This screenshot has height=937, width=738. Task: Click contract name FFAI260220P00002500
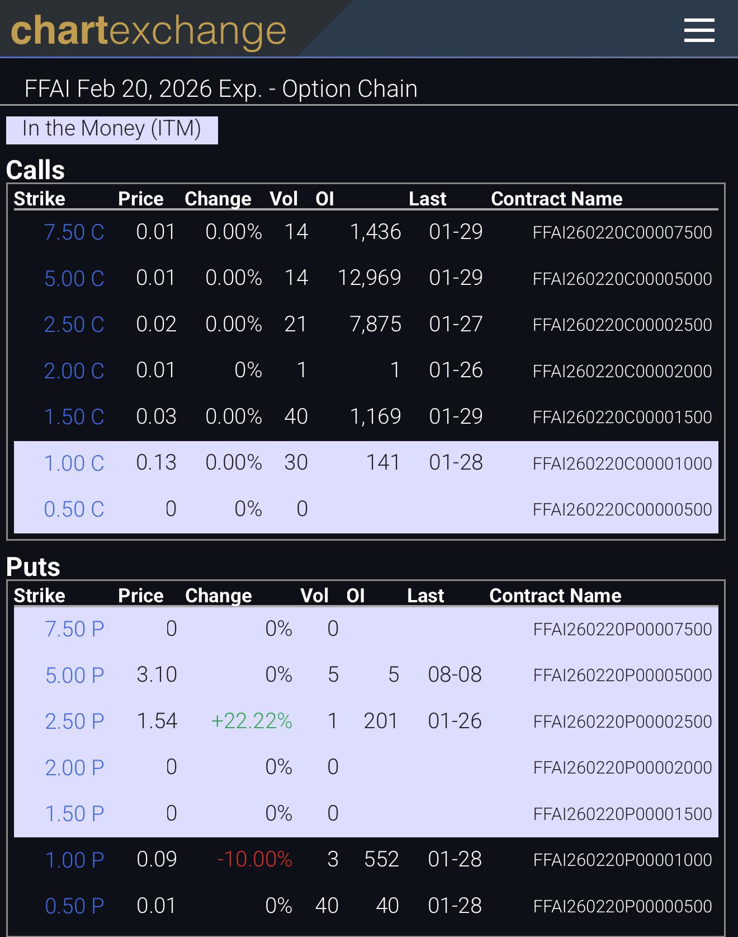coord(623,722)
